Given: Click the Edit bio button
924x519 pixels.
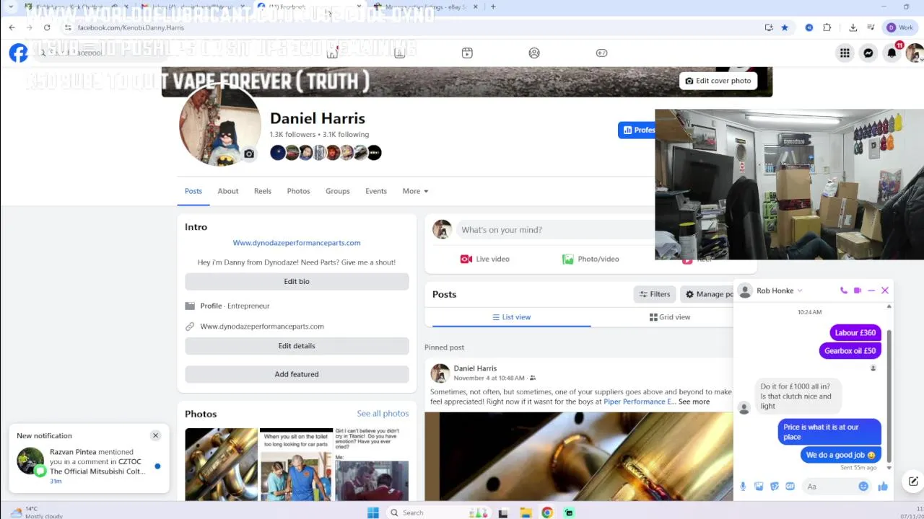Looking at the screenshot, I should (297, 281).
